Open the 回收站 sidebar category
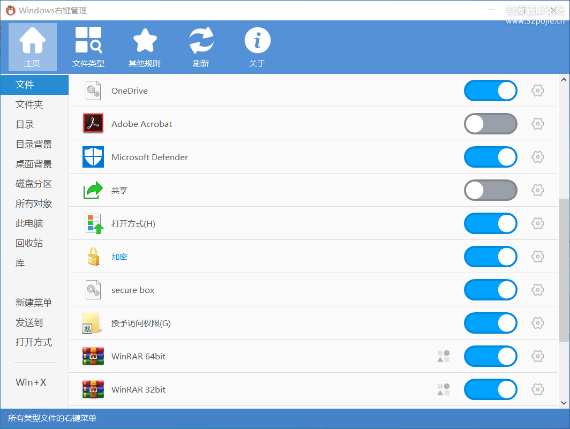The height and width of the screenshot is (429, 570). (x=29, y=243)
